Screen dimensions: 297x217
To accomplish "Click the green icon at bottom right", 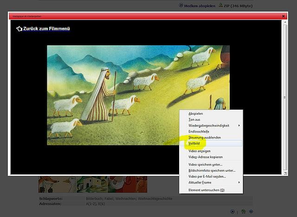I will click(x=243, y=211).
